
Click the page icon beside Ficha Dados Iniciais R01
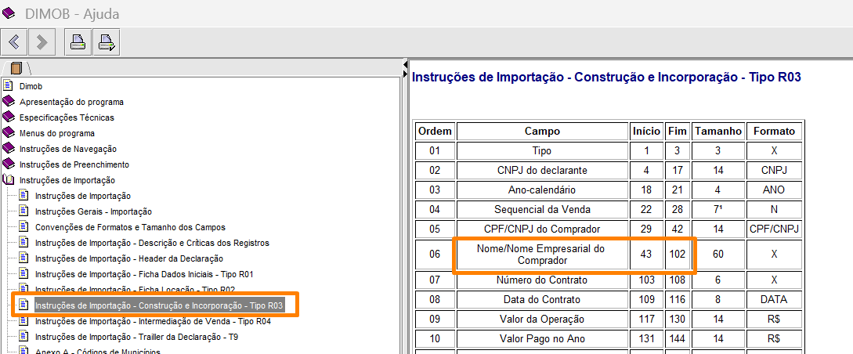[23, 273]
